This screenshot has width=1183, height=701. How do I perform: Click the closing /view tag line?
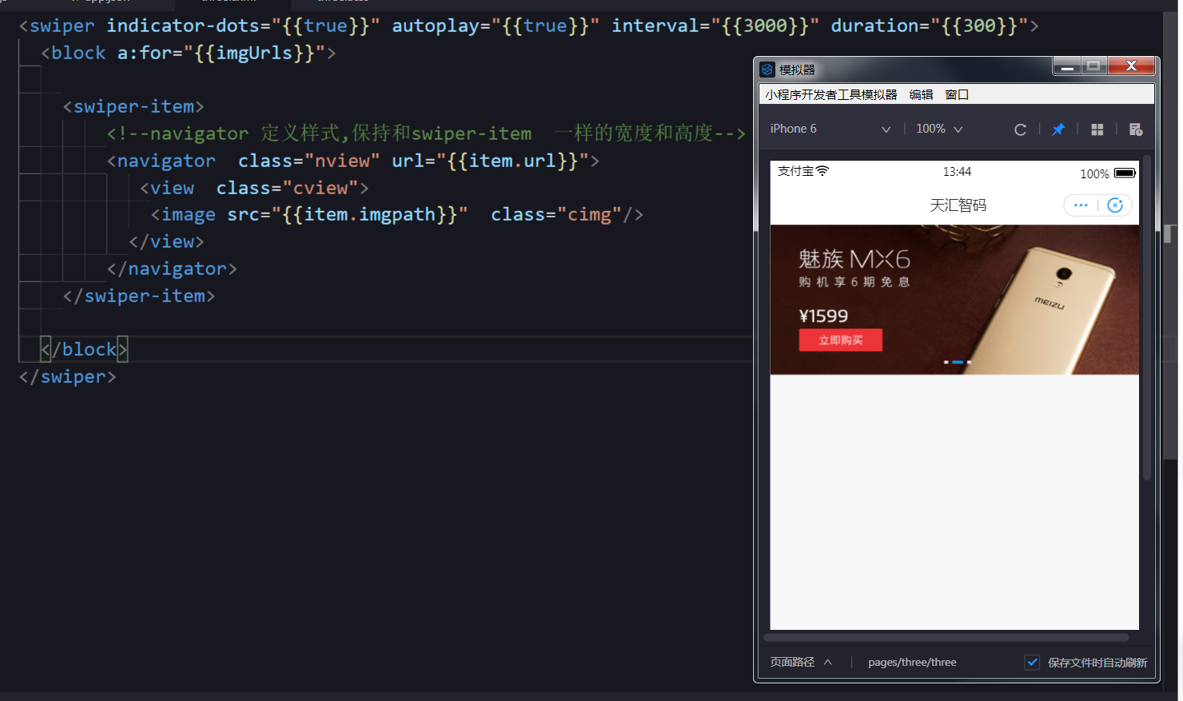point(166,241)
